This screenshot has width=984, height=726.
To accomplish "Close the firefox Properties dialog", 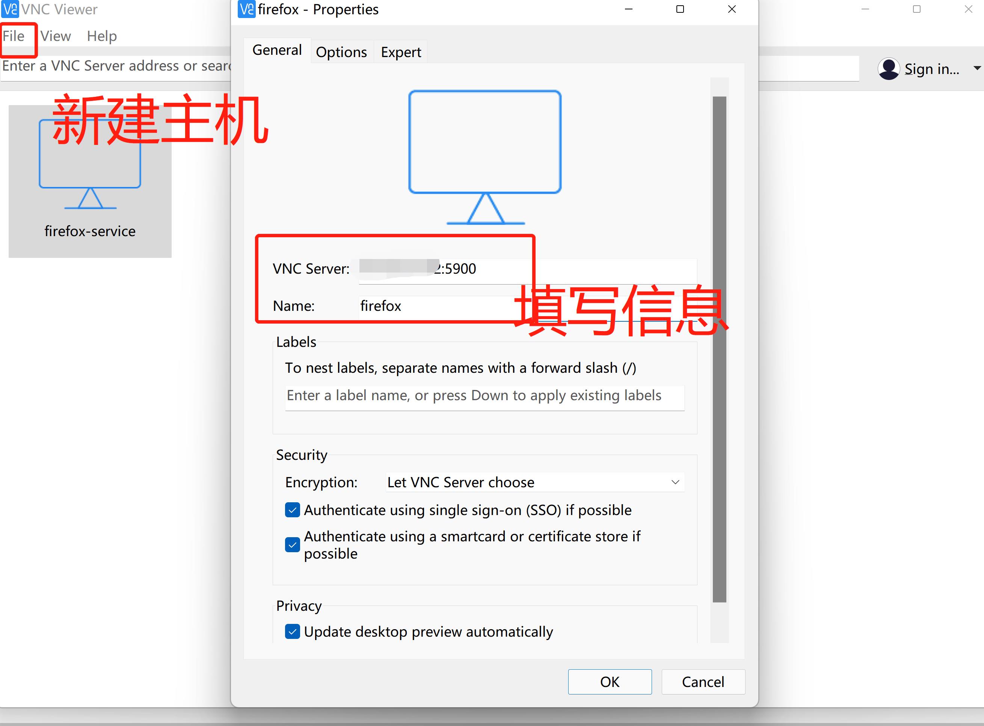I will click(732, 9).
